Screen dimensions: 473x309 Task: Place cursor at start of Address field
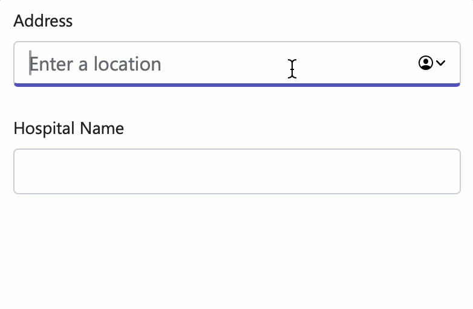click(x=30, y=63)
